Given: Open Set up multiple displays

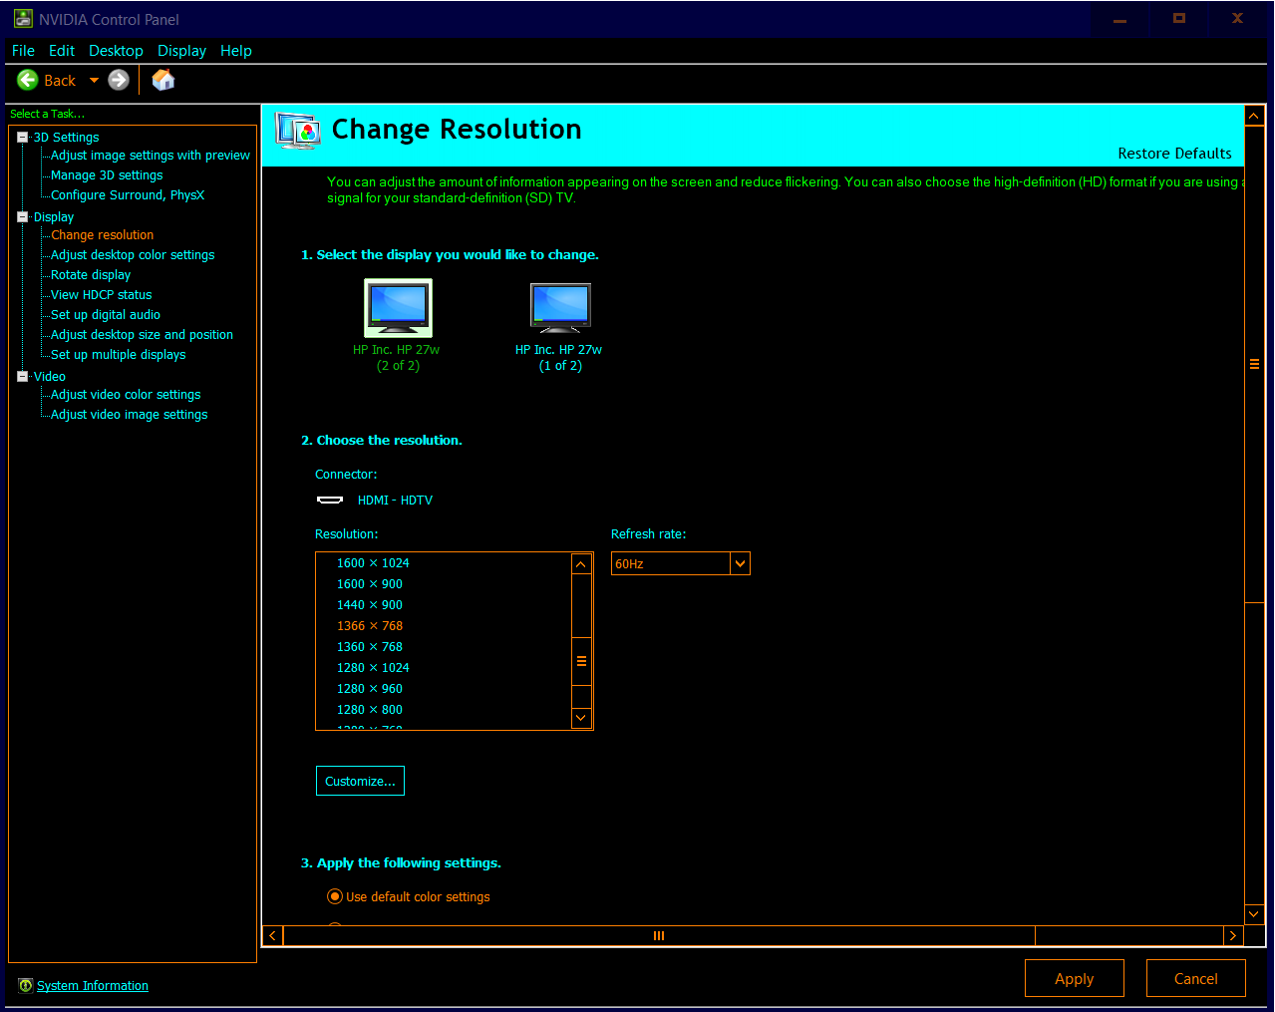Looking at the screenshot, I should coord(119,355).
